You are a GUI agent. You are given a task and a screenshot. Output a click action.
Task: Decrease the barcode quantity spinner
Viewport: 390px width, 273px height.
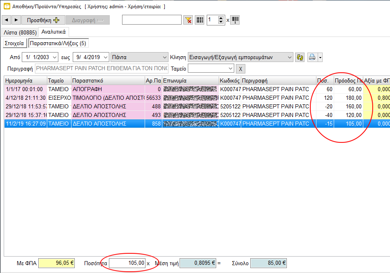tap(221, 22)
